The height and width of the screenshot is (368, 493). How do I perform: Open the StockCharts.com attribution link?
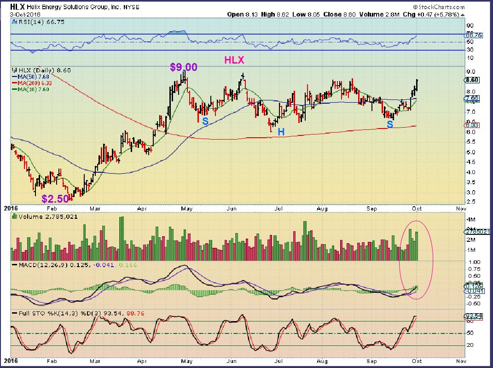tap(439, 7)
